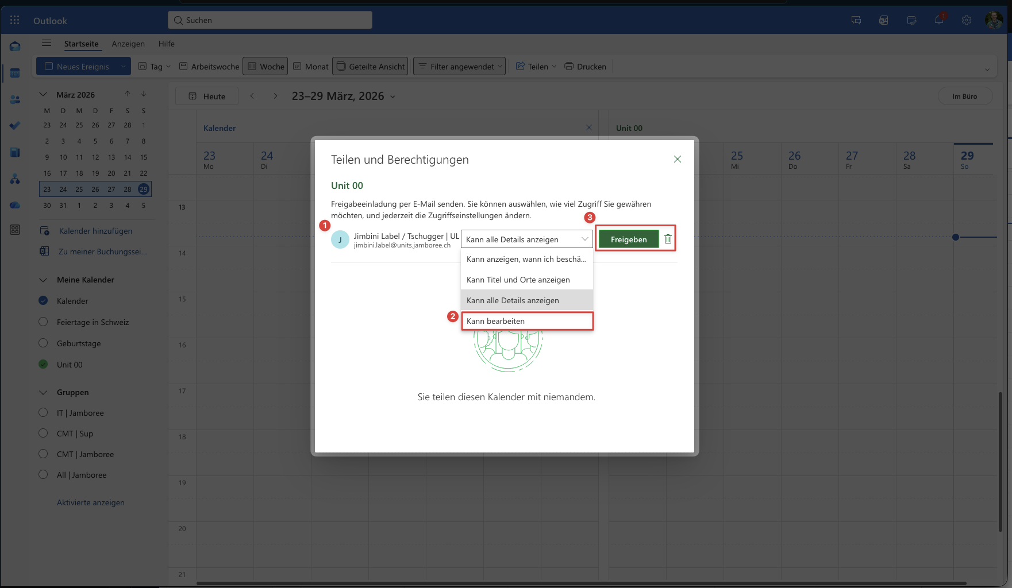The image size is (1012, 588).
Task: Uncheck the Unit 00 calendar
Action: pyautogui.click(x=43, y=364)
